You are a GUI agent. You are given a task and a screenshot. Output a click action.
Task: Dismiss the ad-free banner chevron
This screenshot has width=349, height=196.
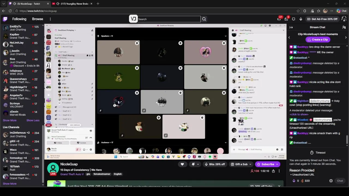click(x=279, y=186)
